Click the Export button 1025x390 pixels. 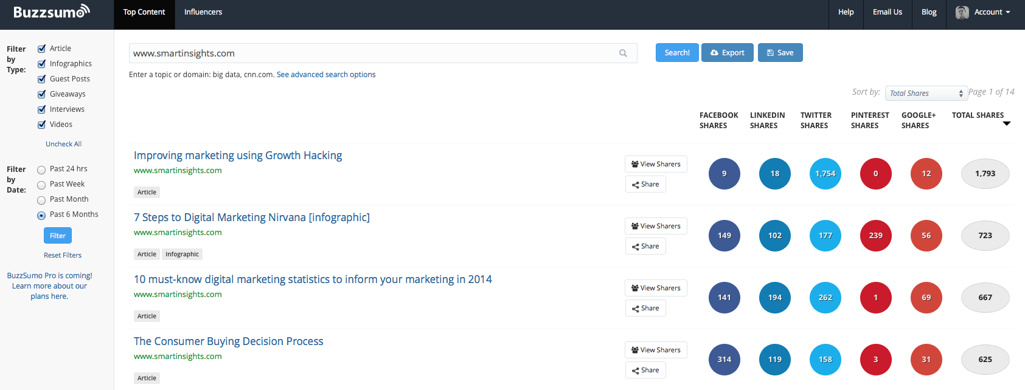click(728, 53)
